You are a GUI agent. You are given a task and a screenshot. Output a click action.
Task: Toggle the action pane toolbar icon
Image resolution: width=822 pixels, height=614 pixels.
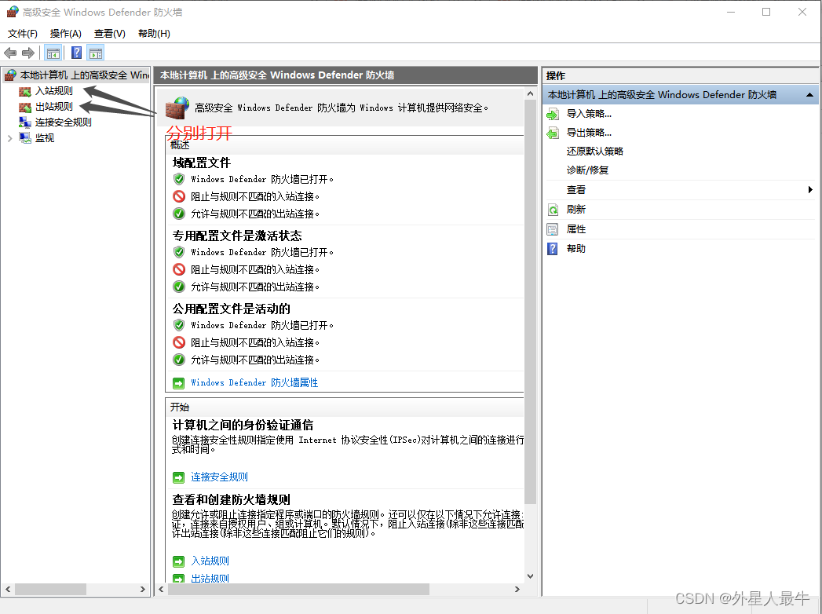96,53
